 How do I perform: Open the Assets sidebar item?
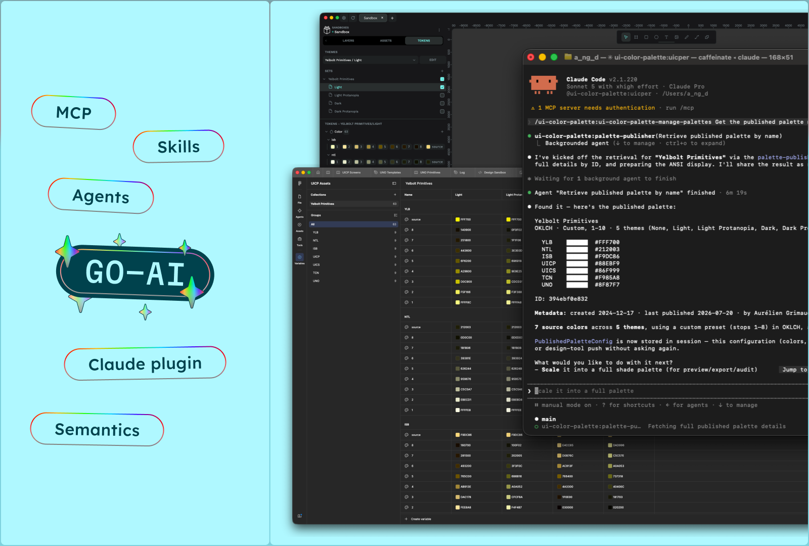300,226
